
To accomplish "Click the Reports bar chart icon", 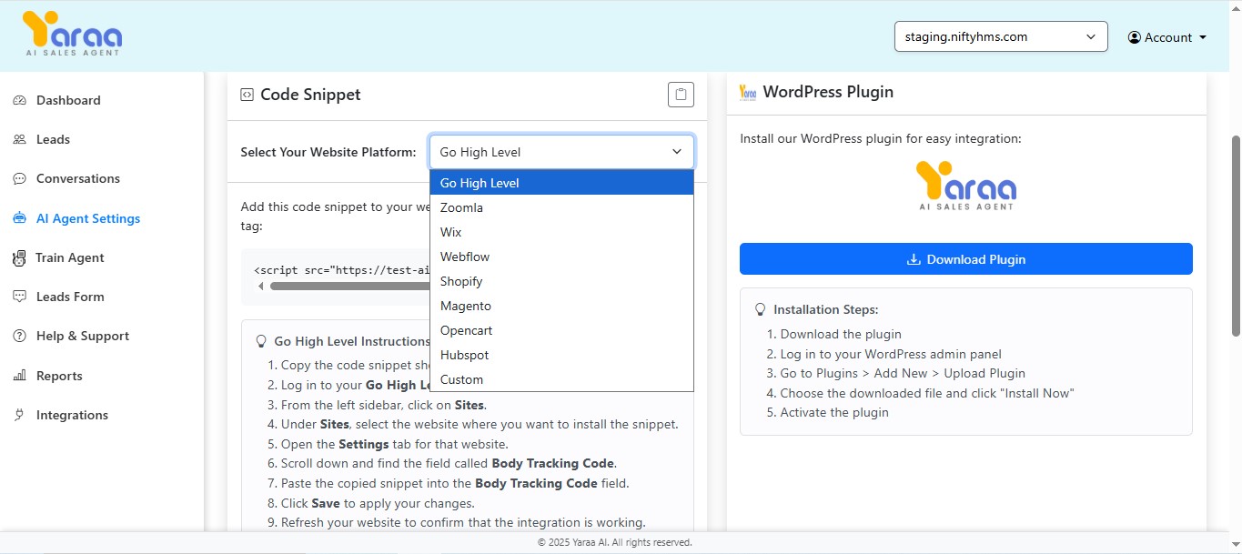I will pyautogui.click(x=19, y=376).
